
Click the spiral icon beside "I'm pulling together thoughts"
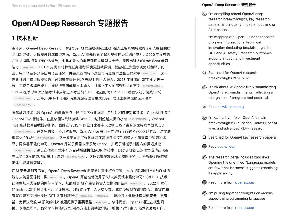(x=204, y=193)
